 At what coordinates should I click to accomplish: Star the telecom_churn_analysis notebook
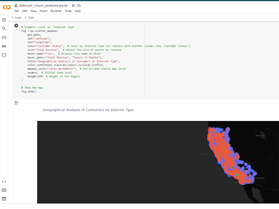coord(73,6)
